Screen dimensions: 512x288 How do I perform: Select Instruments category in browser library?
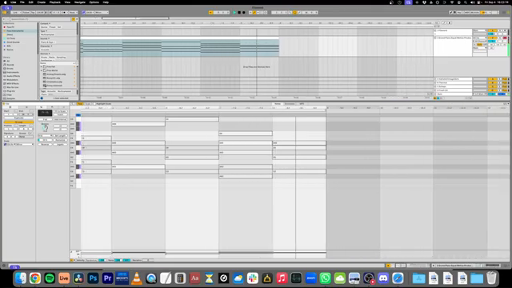tap(13, 72)
